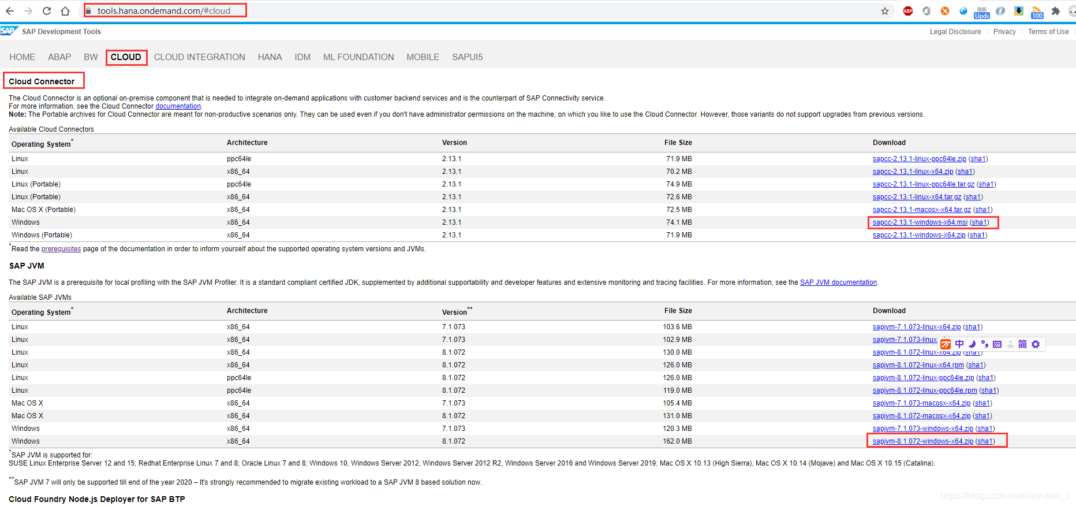Click the SAP Development Tools title
This screenshot has width=1076, height=506.
(x=61, y=32)
